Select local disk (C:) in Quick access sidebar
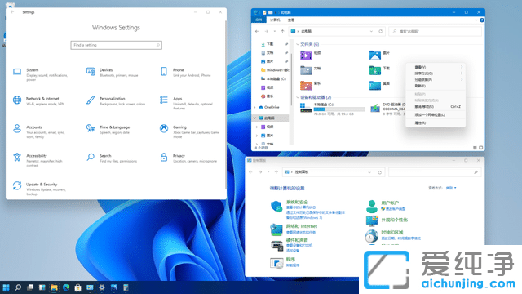 point(273,78)
